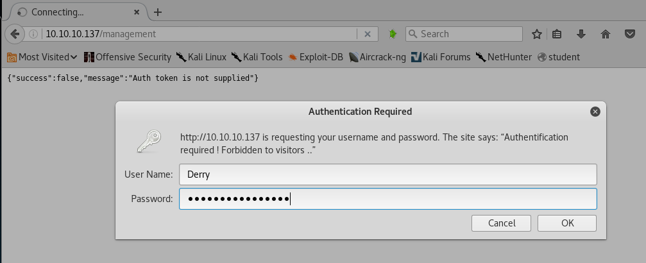646x263 pixels.
Task: Open the Kali Tools bookmark
Action: [x=257, y=57]
